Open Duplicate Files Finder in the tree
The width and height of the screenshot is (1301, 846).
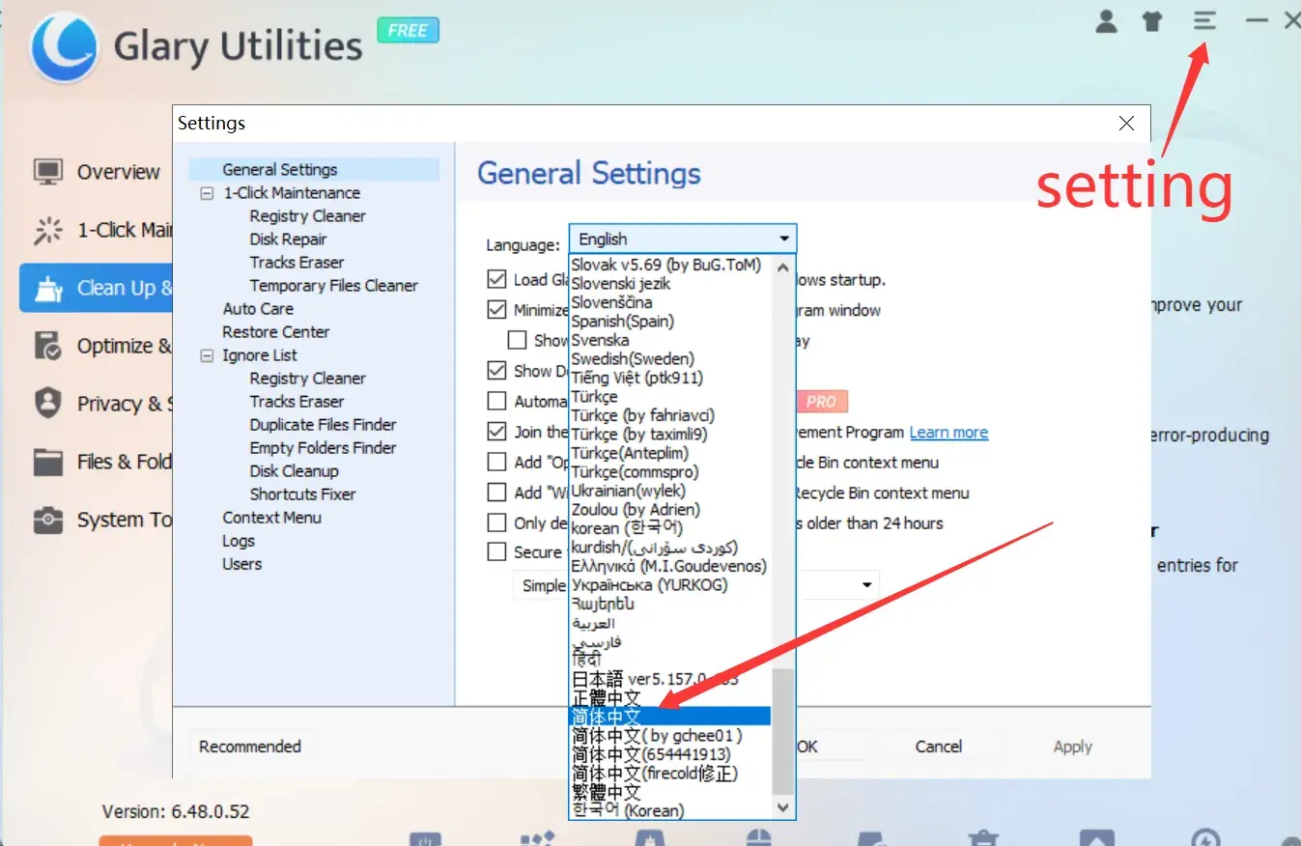click(x=324, y=425)
